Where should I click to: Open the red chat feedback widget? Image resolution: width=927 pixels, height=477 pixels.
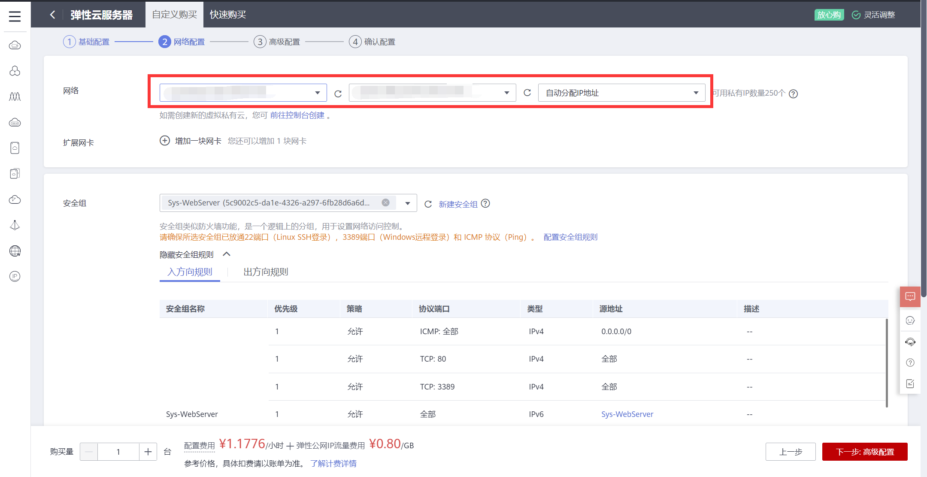click(x=910, y=297)
